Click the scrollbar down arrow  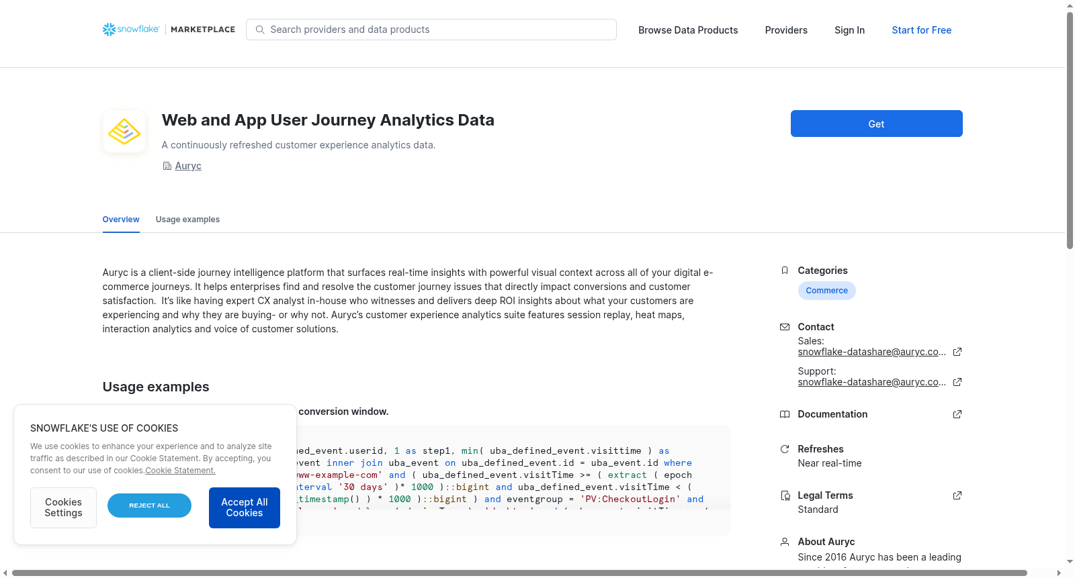click(x=1070, y=561)
